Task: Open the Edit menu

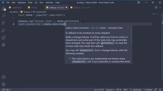Action: point(13,3)
